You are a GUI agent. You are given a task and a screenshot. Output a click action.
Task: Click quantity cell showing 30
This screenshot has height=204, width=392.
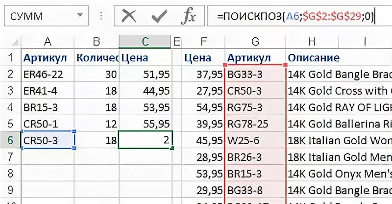click(97, 74)
